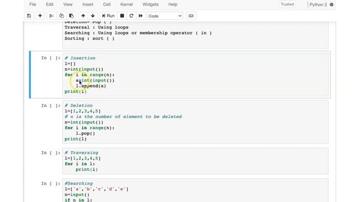Click the In [ ] prompt of Searching cell
The height and width of the screenshot is (202, 359).
50,183
